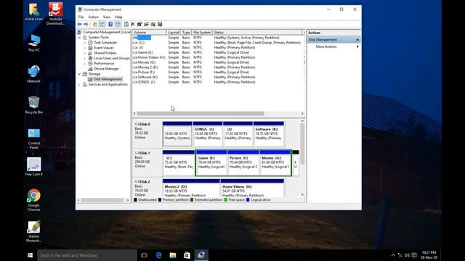Sort by the Type column header

tap(186, 32)
